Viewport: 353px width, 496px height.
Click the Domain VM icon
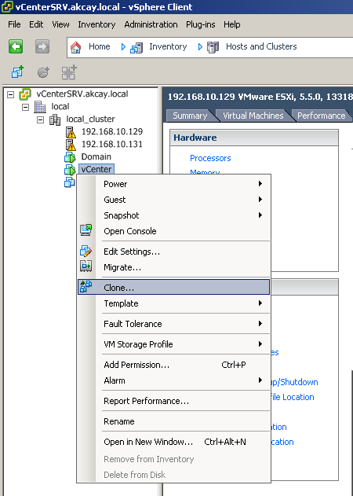point(70,157)
